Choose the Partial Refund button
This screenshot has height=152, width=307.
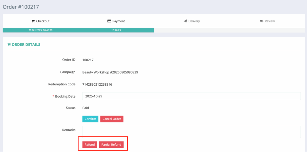coord(111,145)
